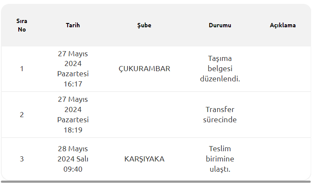Screen dimensions: 329x187
Task: Select row number 1 cell
Action: pyautogui.click(x=22, y=69)
